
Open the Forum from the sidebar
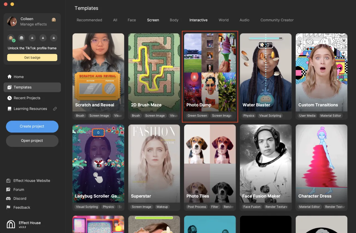pyautogui.click(x=19, y=189)
